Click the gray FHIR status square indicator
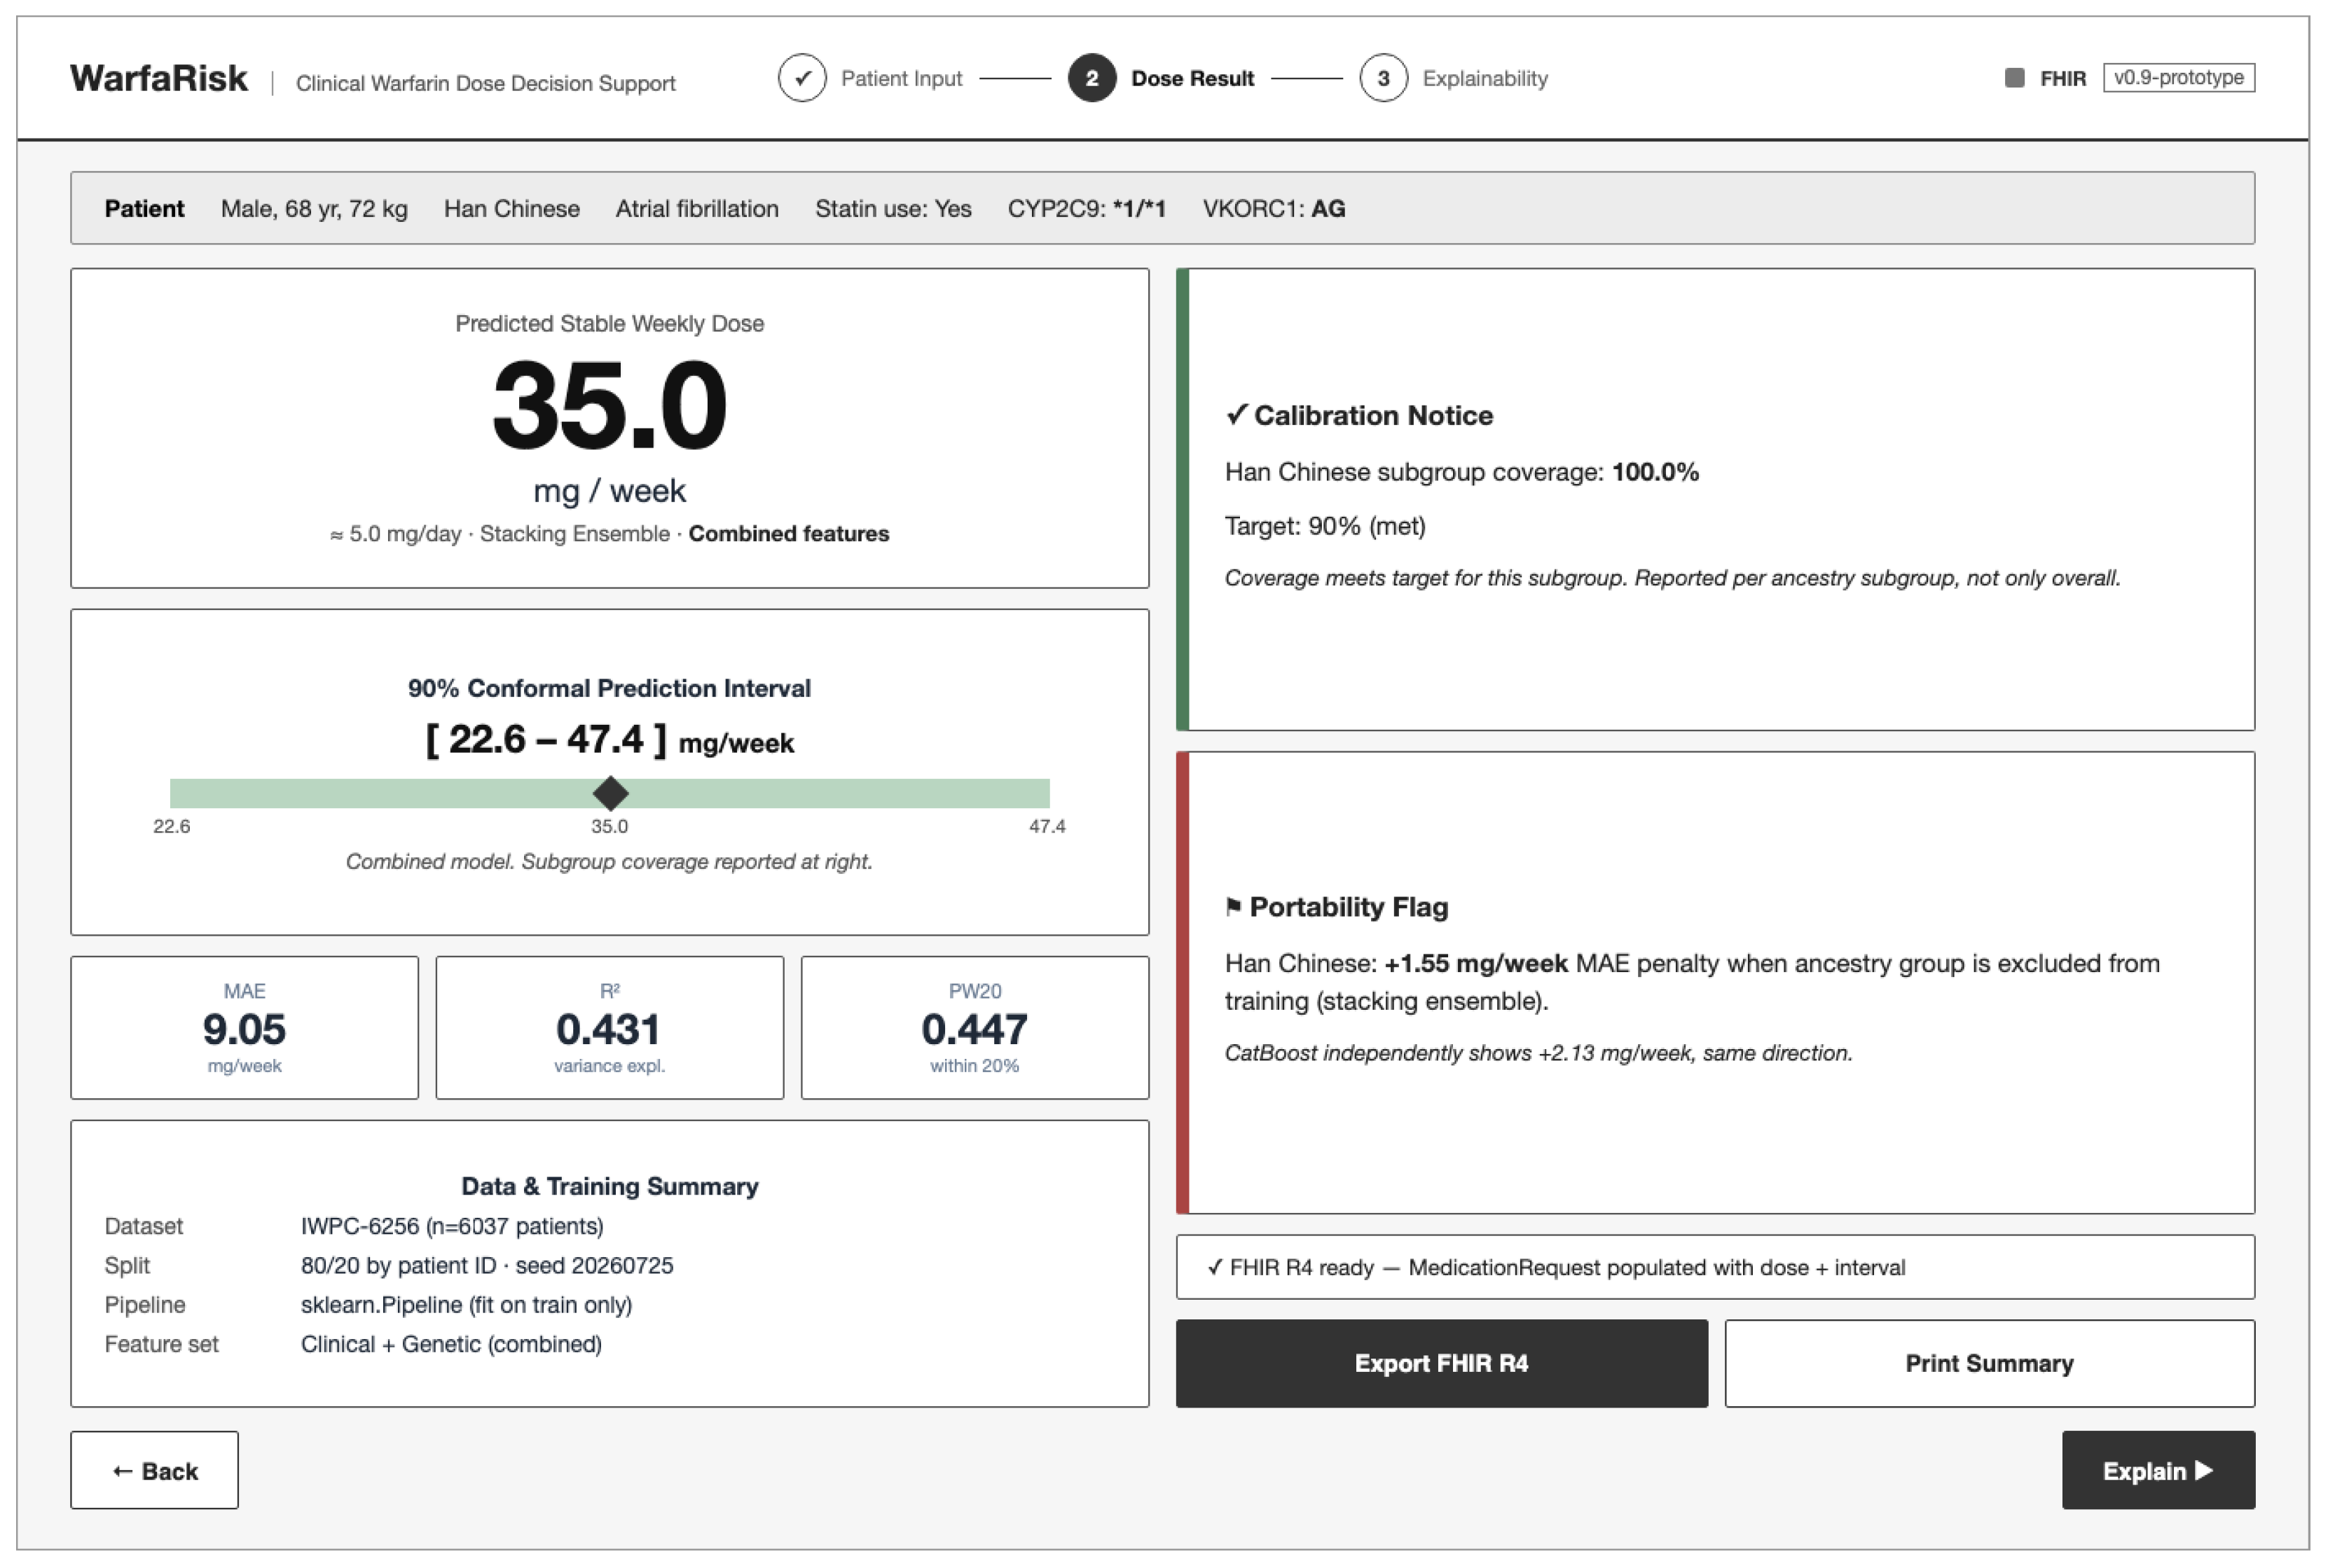 [x=2014, y=78]
